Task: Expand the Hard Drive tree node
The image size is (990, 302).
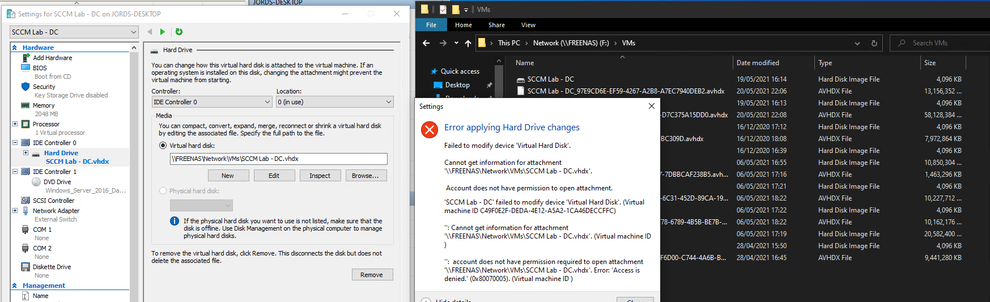Action: [26, 153]
